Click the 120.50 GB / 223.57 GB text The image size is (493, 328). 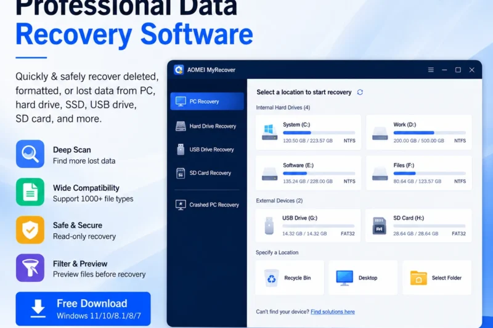click(x=308, y=141)
